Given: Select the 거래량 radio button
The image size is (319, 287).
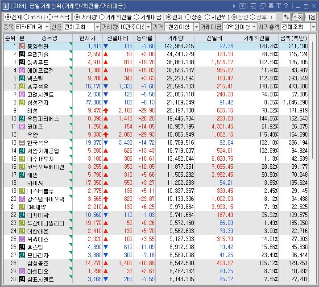Looking at the screenshot, I should [x=77, y=17].
